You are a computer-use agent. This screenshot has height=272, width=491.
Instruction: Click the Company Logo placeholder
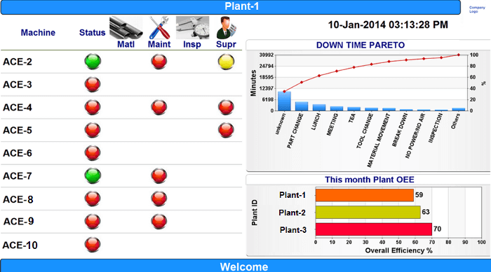[x=477, y=10]
